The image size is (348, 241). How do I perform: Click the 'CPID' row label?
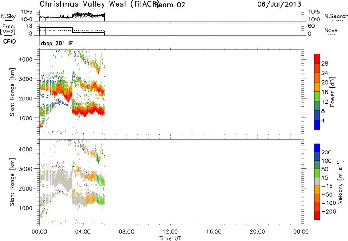click(9, 41)
